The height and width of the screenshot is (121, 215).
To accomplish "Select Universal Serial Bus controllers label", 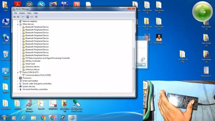I will (x=35, y=89).
